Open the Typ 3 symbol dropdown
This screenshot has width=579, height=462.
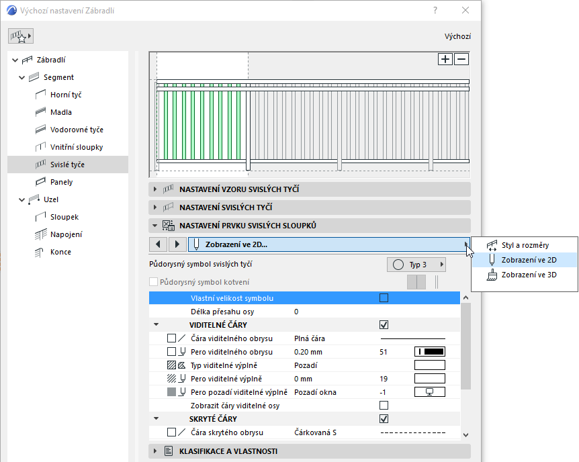[416, 265]
